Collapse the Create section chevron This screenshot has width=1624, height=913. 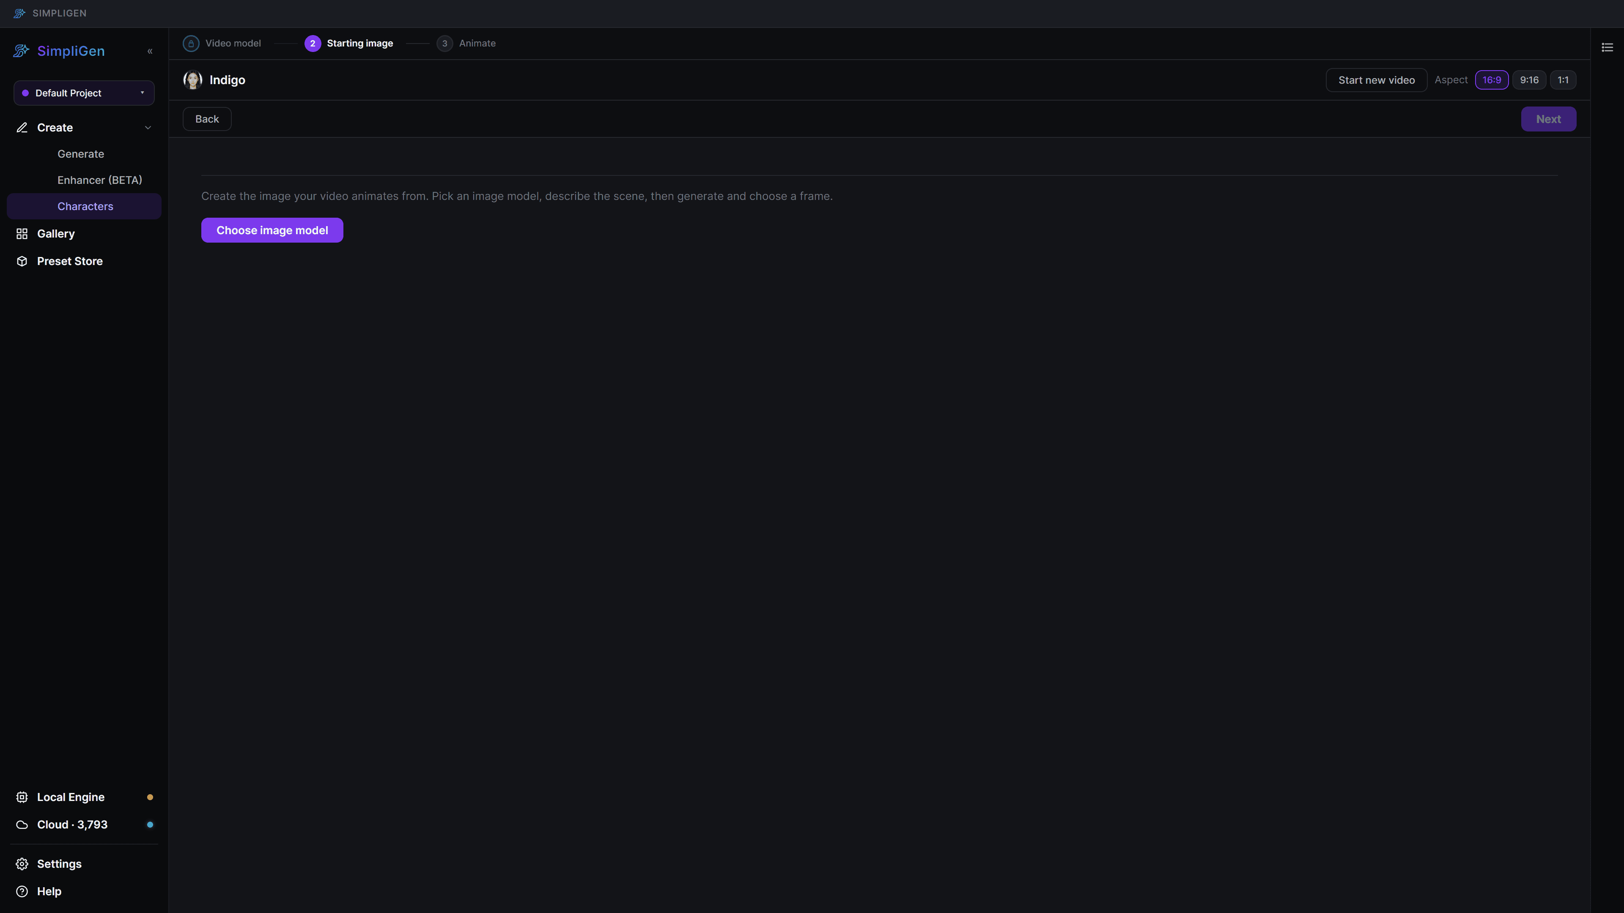pyautogui.click(x=148, y=128)
